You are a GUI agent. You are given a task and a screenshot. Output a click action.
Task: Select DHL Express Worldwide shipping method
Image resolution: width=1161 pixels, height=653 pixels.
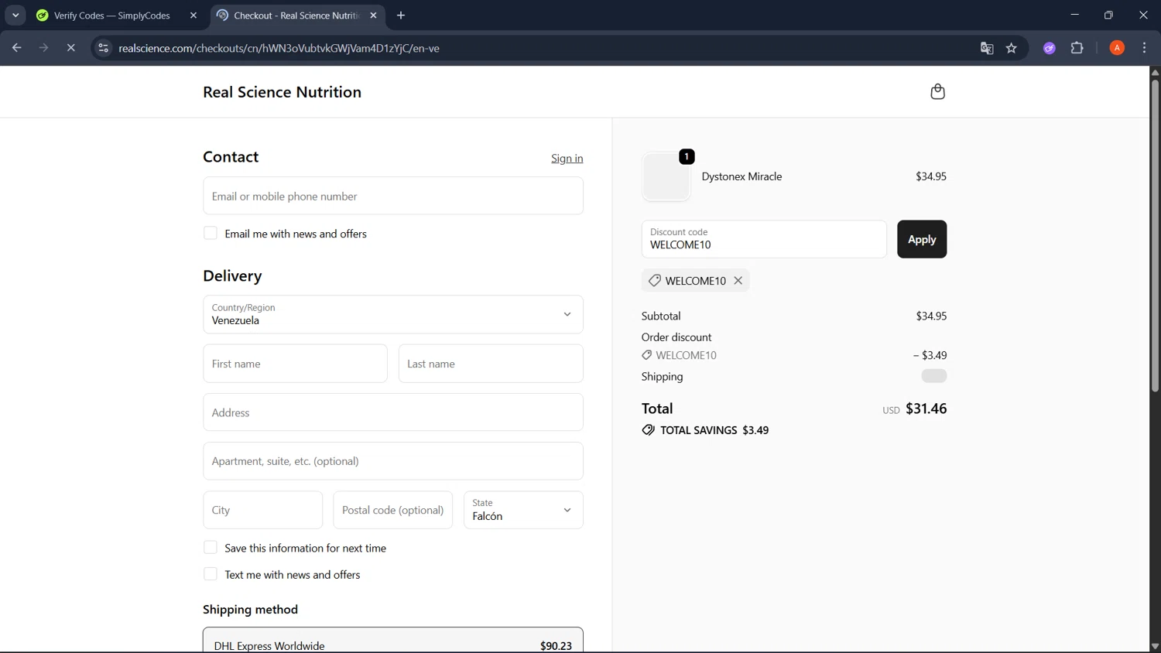pyautogui.click(x=393, y=641)
